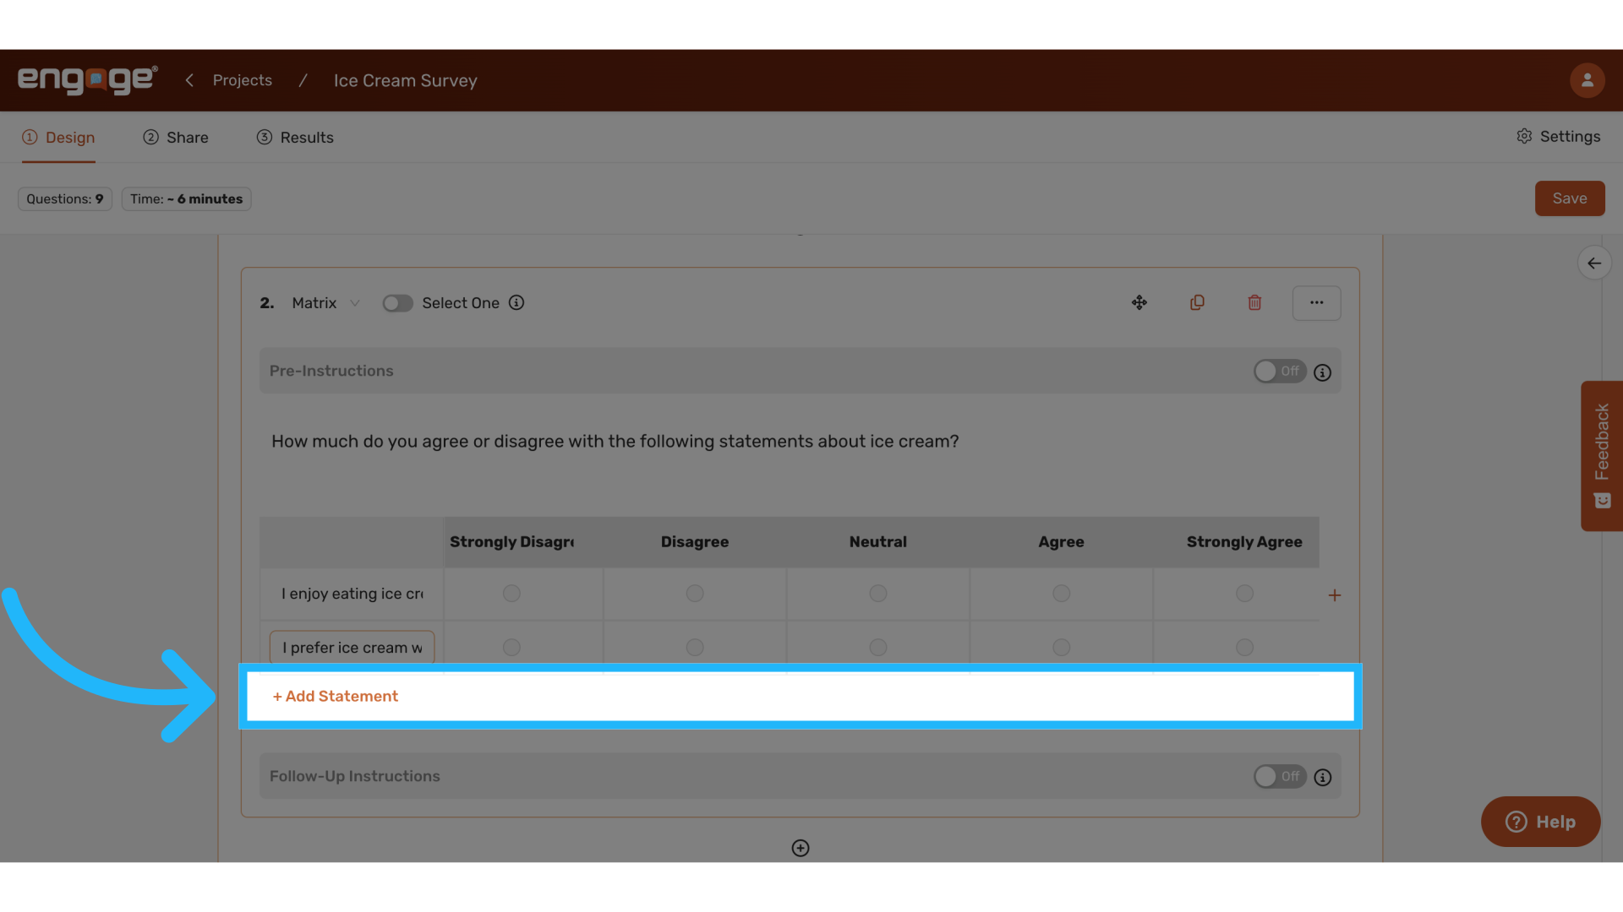Click the info icon beside Select One
Image resolution: width=1623 pixels, height=912 pixels.
516,302
